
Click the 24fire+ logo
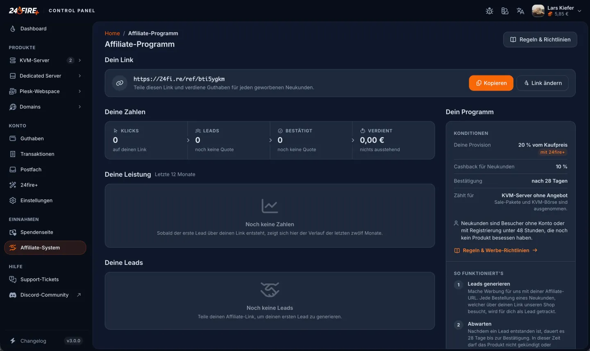pyautogui.click(x=24, y=11)
